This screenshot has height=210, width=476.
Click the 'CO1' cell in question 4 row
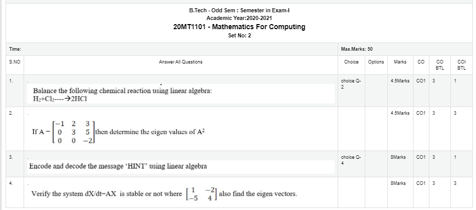point(421,183)
